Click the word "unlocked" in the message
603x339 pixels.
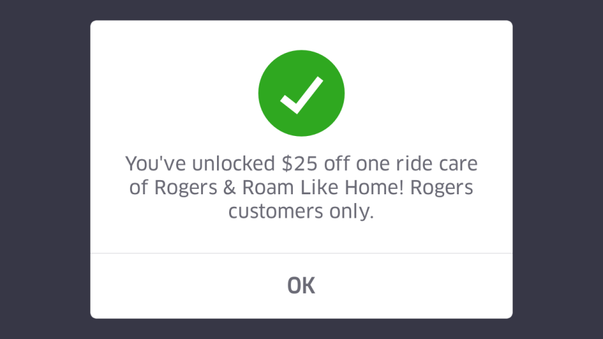233,163
